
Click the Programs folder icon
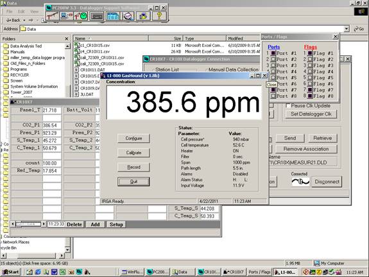6,69
